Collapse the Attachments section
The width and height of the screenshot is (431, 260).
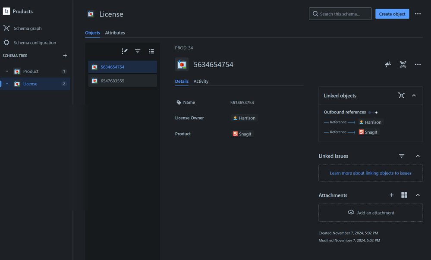click(418, 195)
